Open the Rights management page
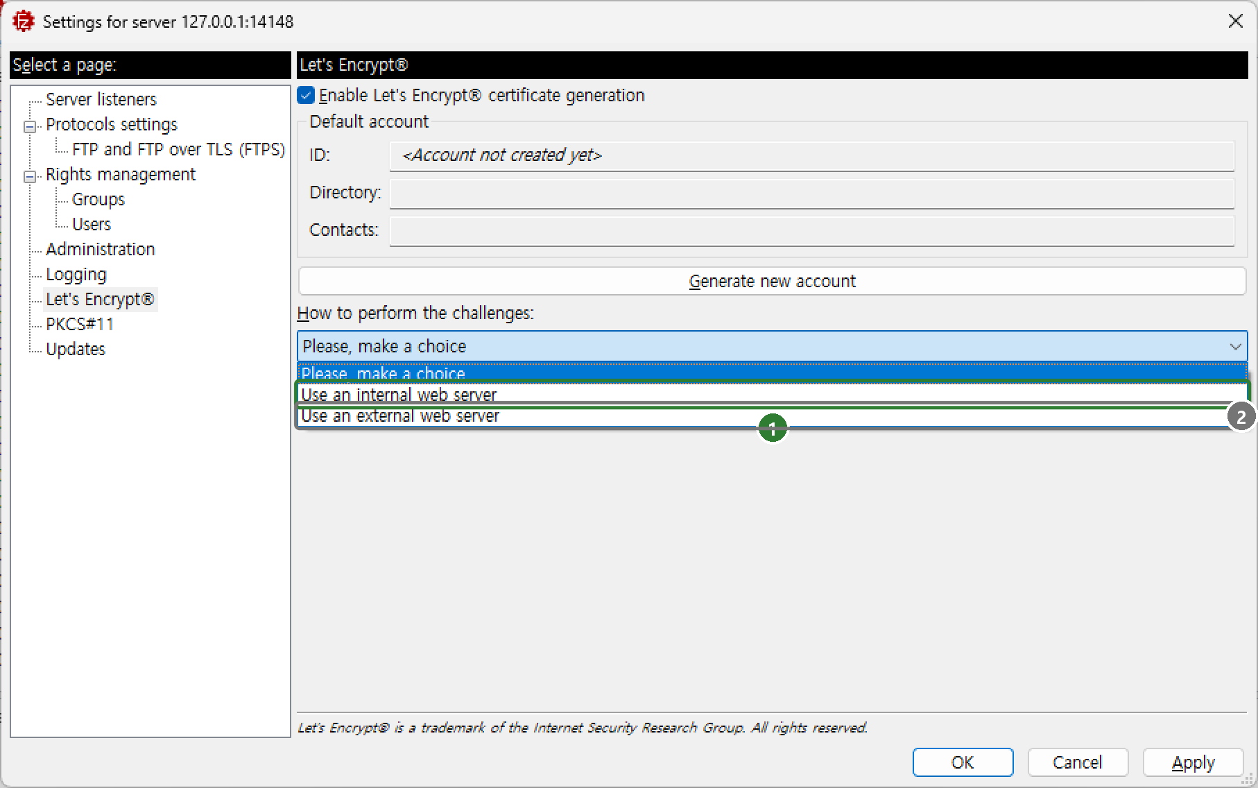 click(x=121, y=174)
